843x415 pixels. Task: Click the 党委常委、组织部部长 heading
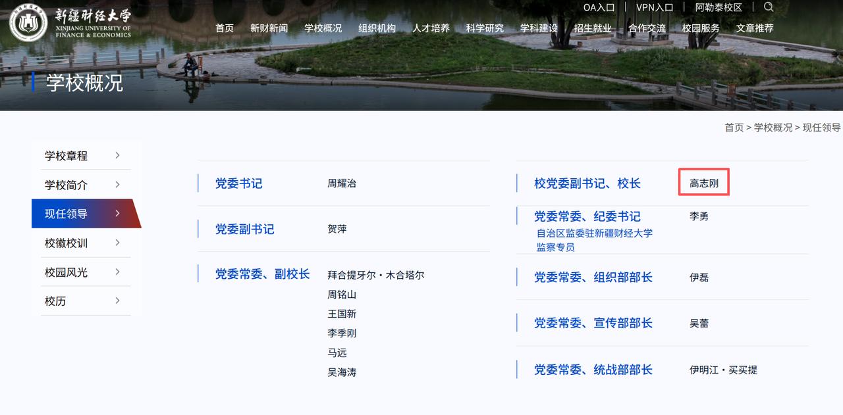click(x=593, y=278)
